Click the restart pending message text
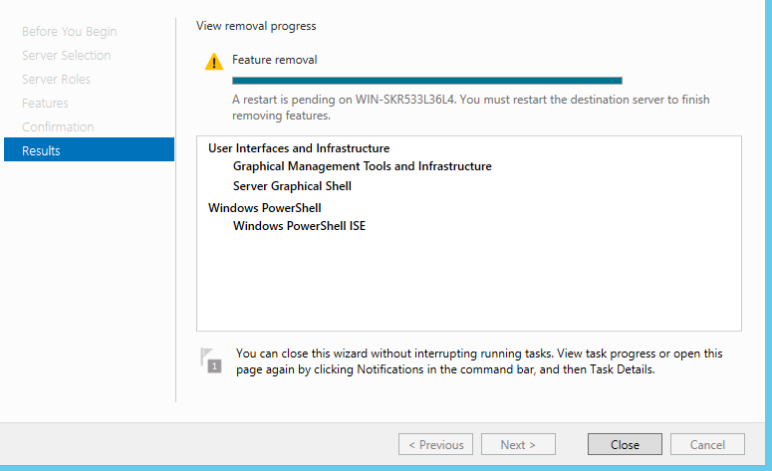 pos(471,108)
